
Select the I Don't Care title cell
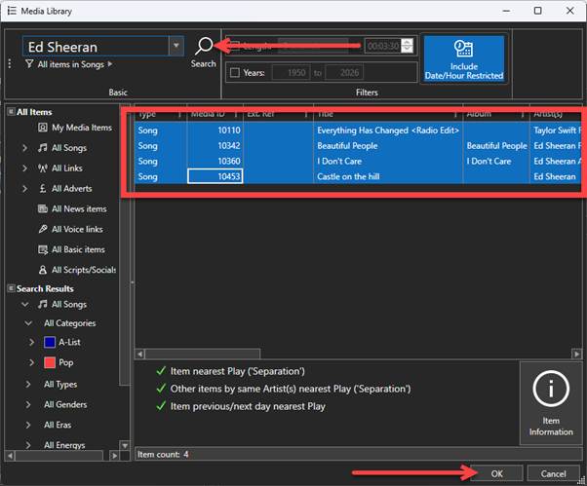pyautogui.click(x=388, y=161)
